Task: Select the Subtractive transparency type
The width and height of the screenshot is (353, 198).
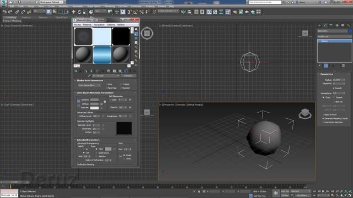Action: point(97,153)
